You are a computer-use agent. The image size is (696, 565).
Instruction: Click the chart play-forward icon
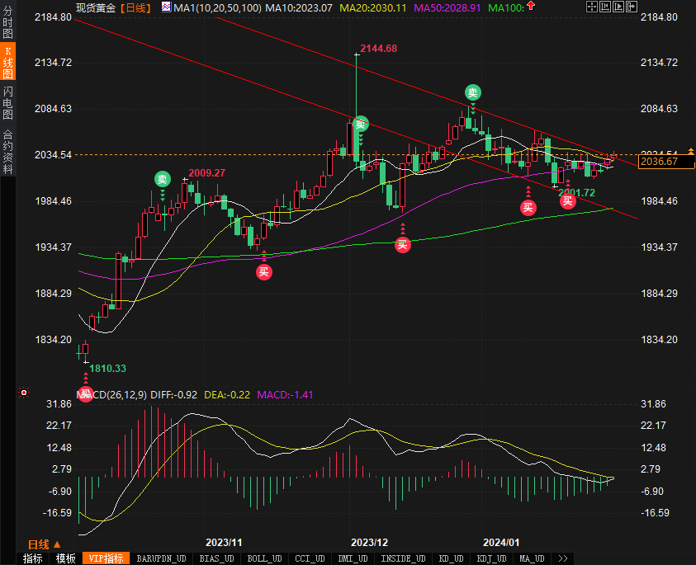(x=618, y=7)
